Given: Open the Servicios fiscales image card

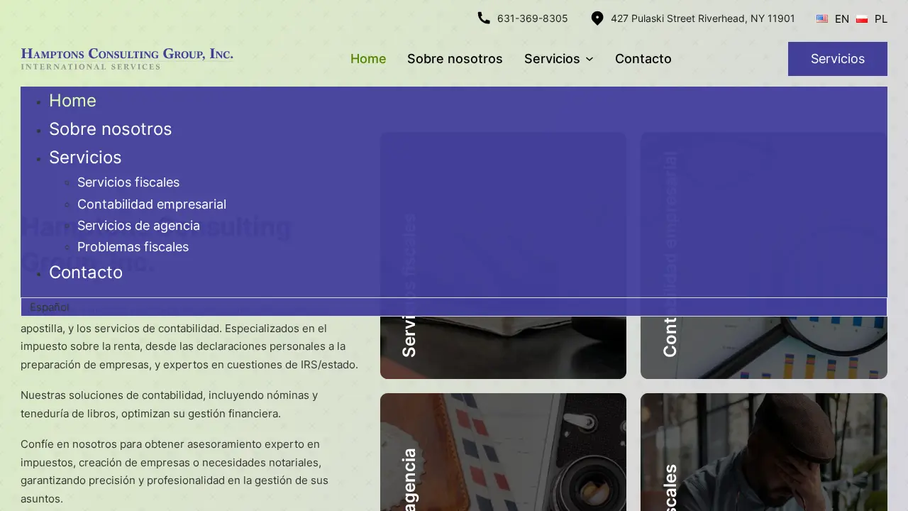Looking at the screenshot, I should [x=503, y=255].
